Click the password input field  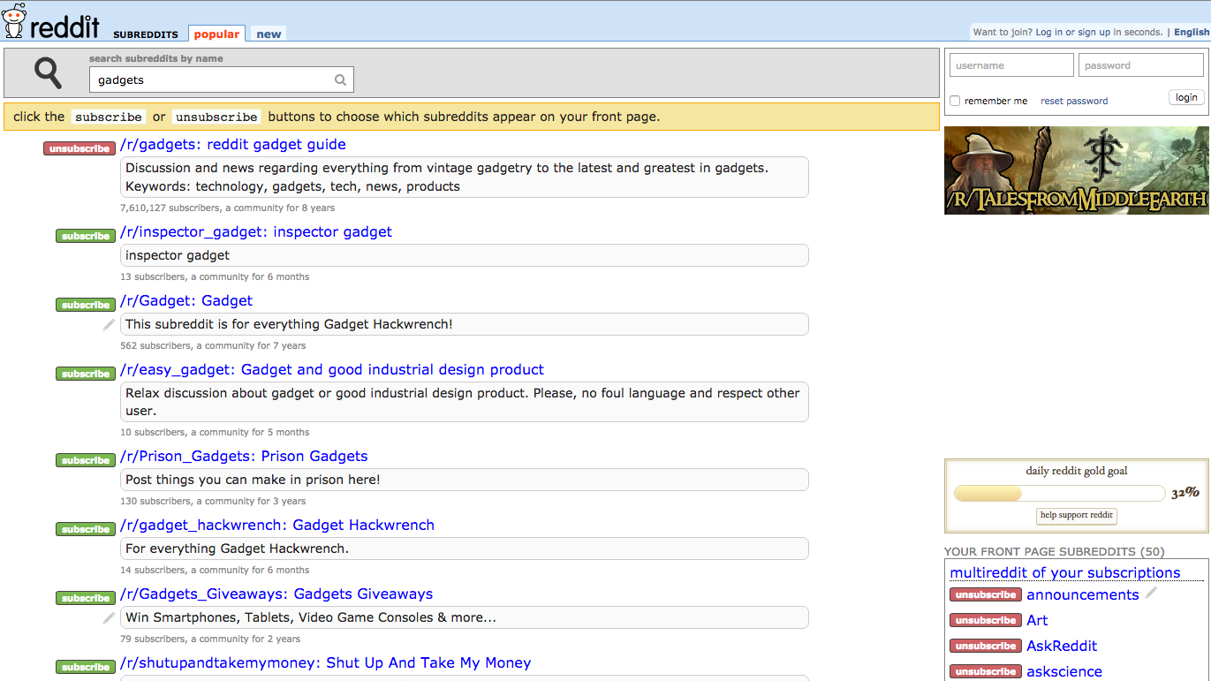coord(1140,65)
